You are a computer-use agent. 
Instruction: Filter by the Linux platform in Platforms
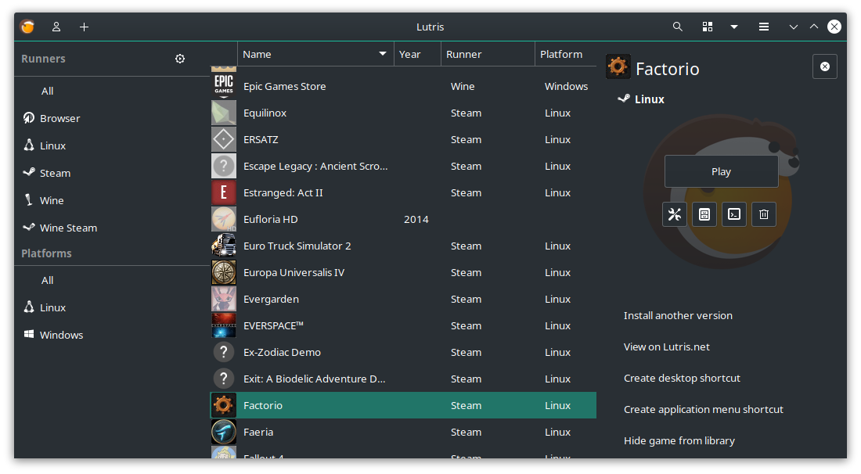(52, 307)
